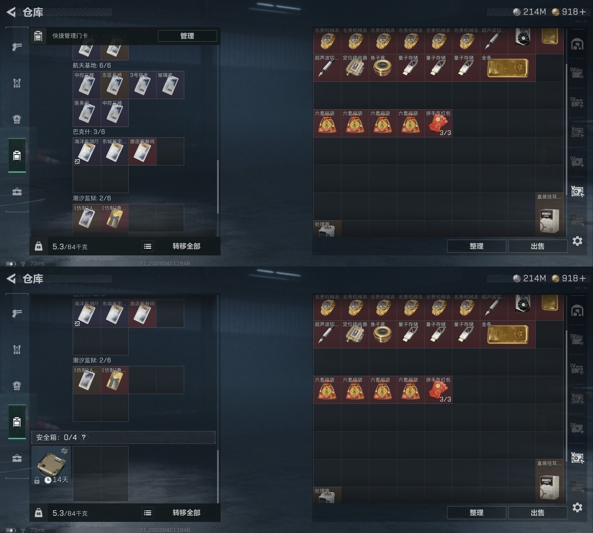593x533 pixels.
Task: Open the top warehouse tab on right sidebar
Action: (577, 44)
